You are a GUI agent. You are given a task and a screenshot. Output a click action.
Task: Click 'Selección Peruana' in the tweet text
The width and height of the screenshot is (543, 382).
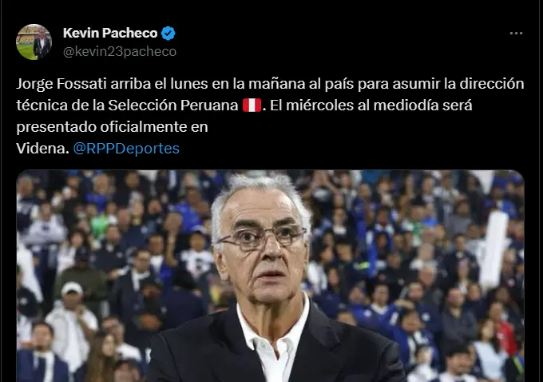coord(173,105)
